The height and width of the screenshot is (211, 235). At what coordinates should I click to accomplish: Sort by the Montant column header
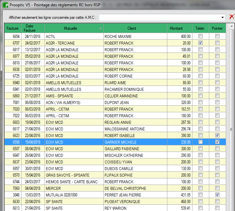pyautogui.click(x=180, y=28)
